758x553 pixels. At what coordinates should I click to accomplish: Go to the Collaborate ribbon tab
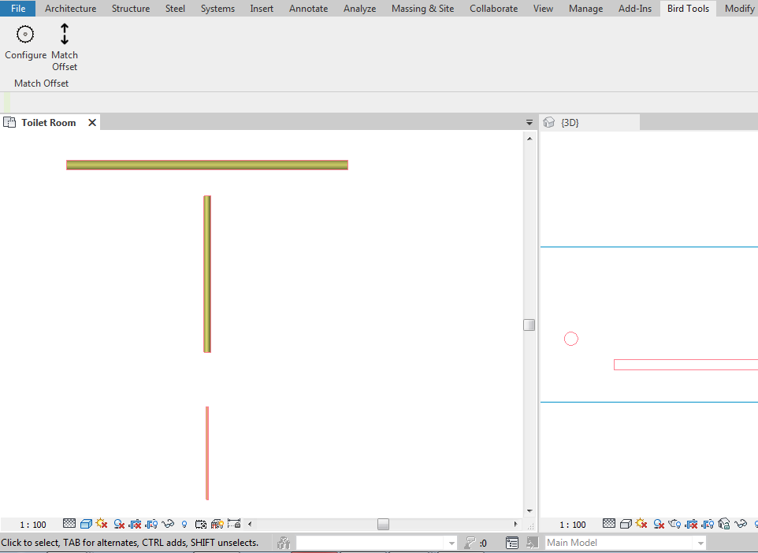tap(493, 8)
